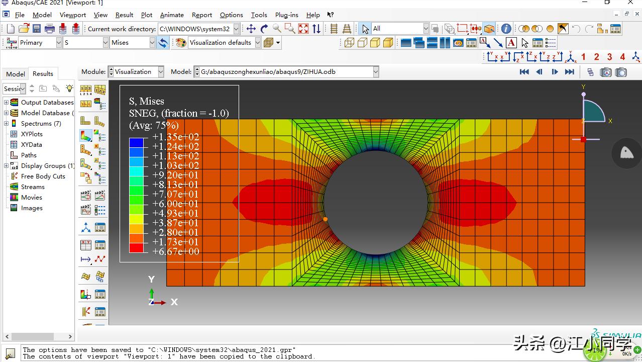Screen dimensions: 642x362
Task: Toggle field output synchronization arrows button
Action: coord(163,43)
